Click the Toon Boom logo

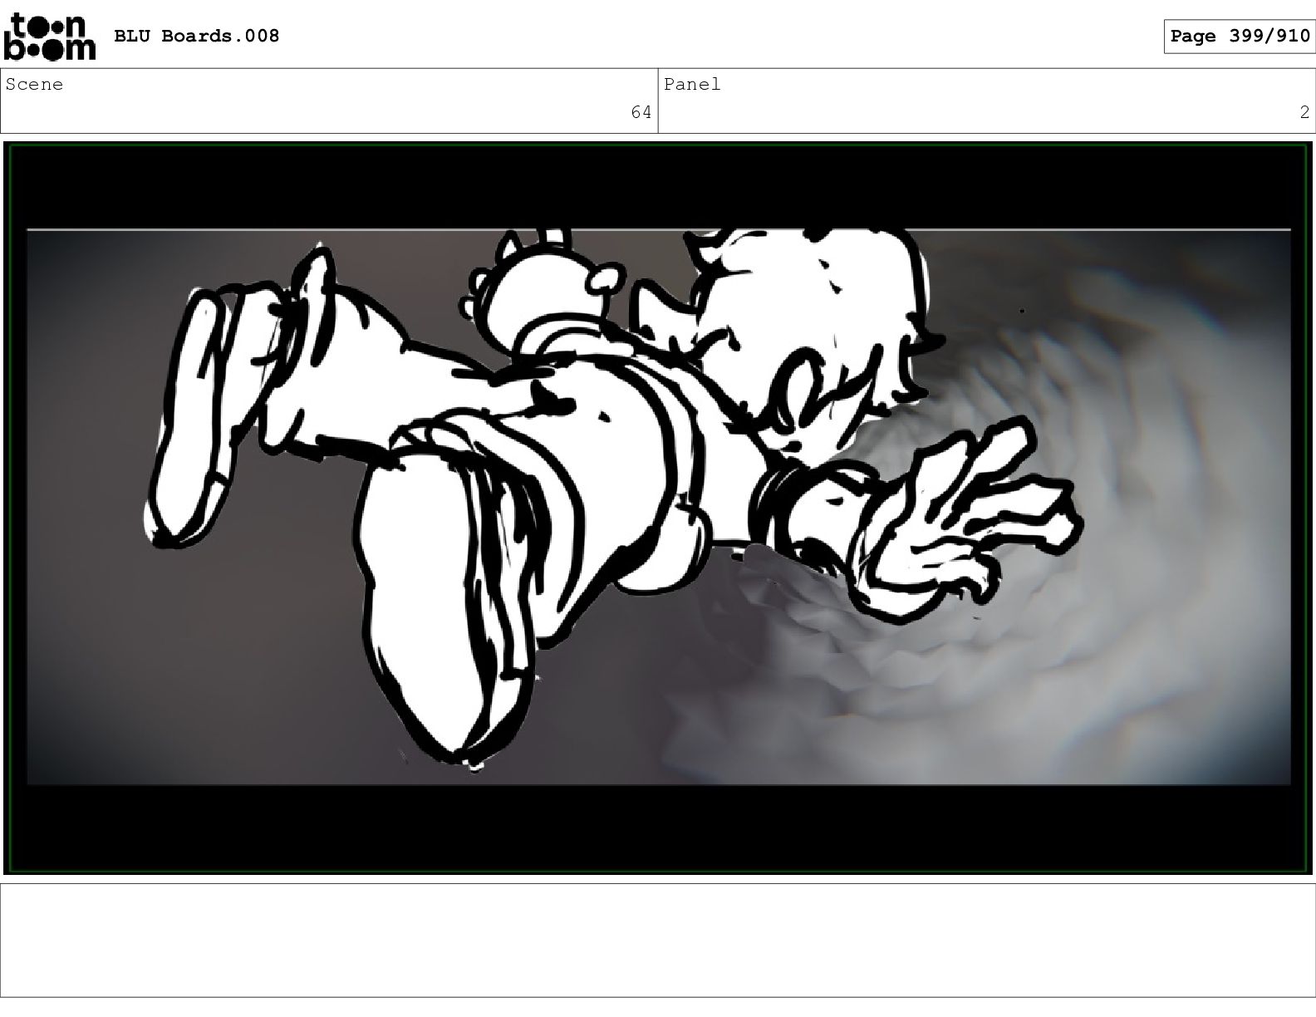point(50,37)
